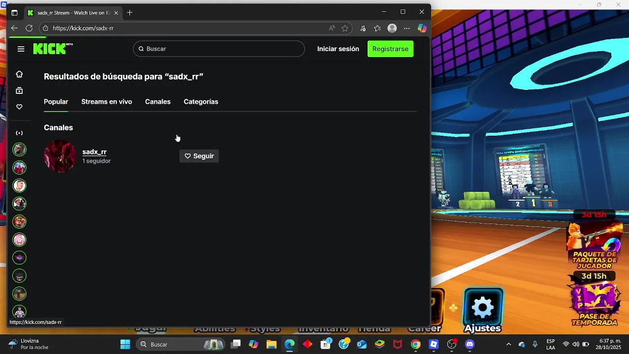Open the Windows Start menu
629x354 pixels.
coord(125,344)
